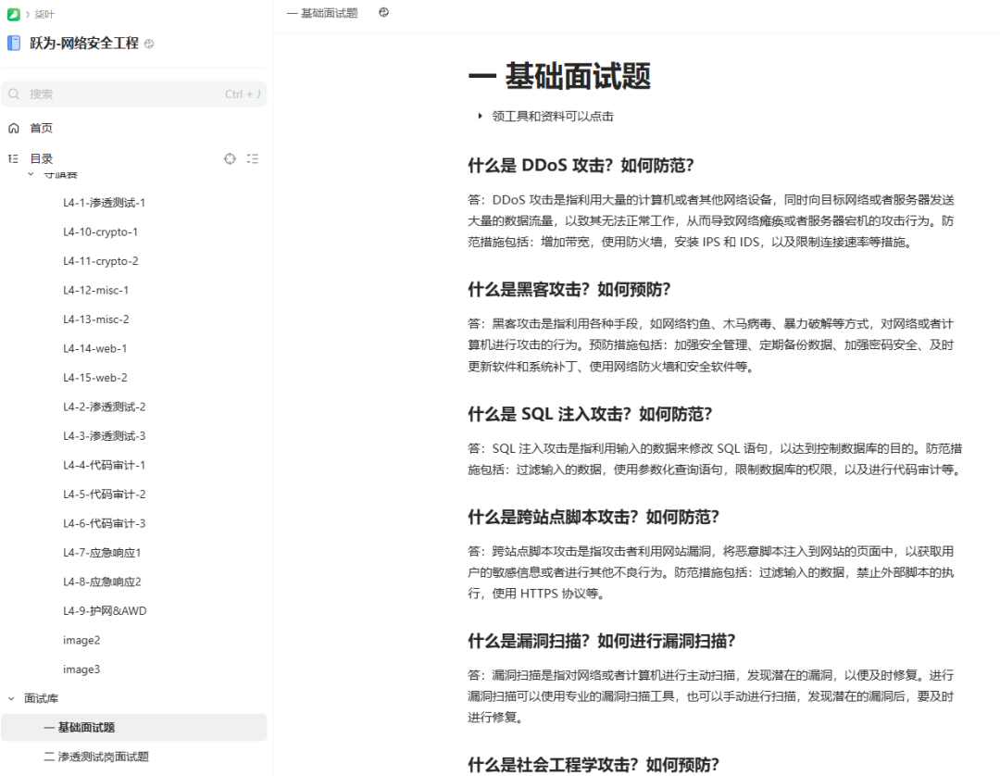Locate current document with crosshair icon

point(230,158)
